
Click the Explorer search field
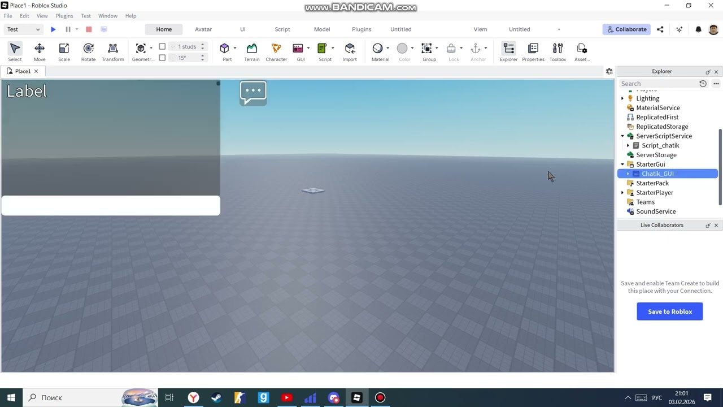657,84
